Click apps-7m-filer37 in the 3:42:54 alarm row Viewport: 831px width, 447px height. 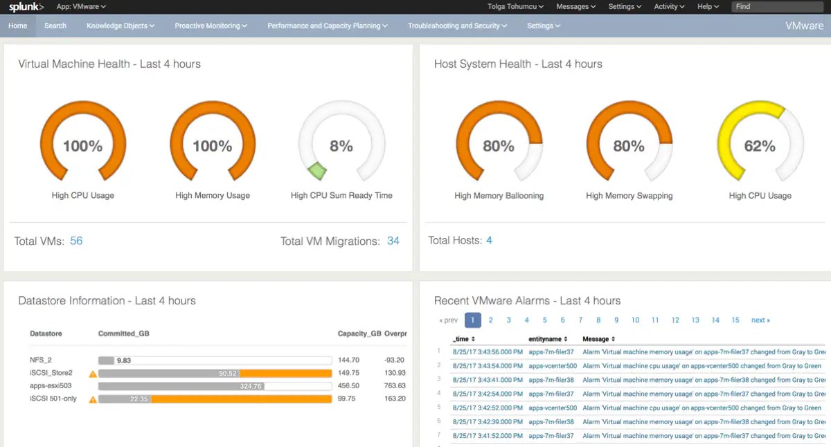point(551,394)
